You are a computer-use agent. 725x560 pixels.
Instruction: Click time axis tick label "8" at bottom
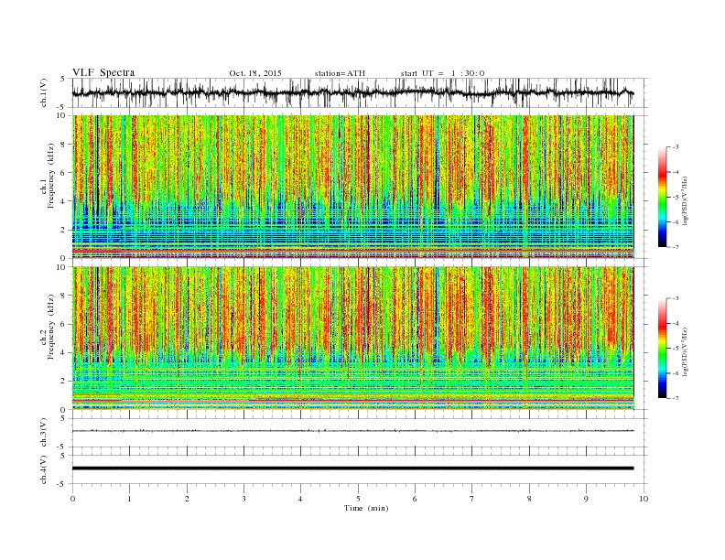[529, 499]
